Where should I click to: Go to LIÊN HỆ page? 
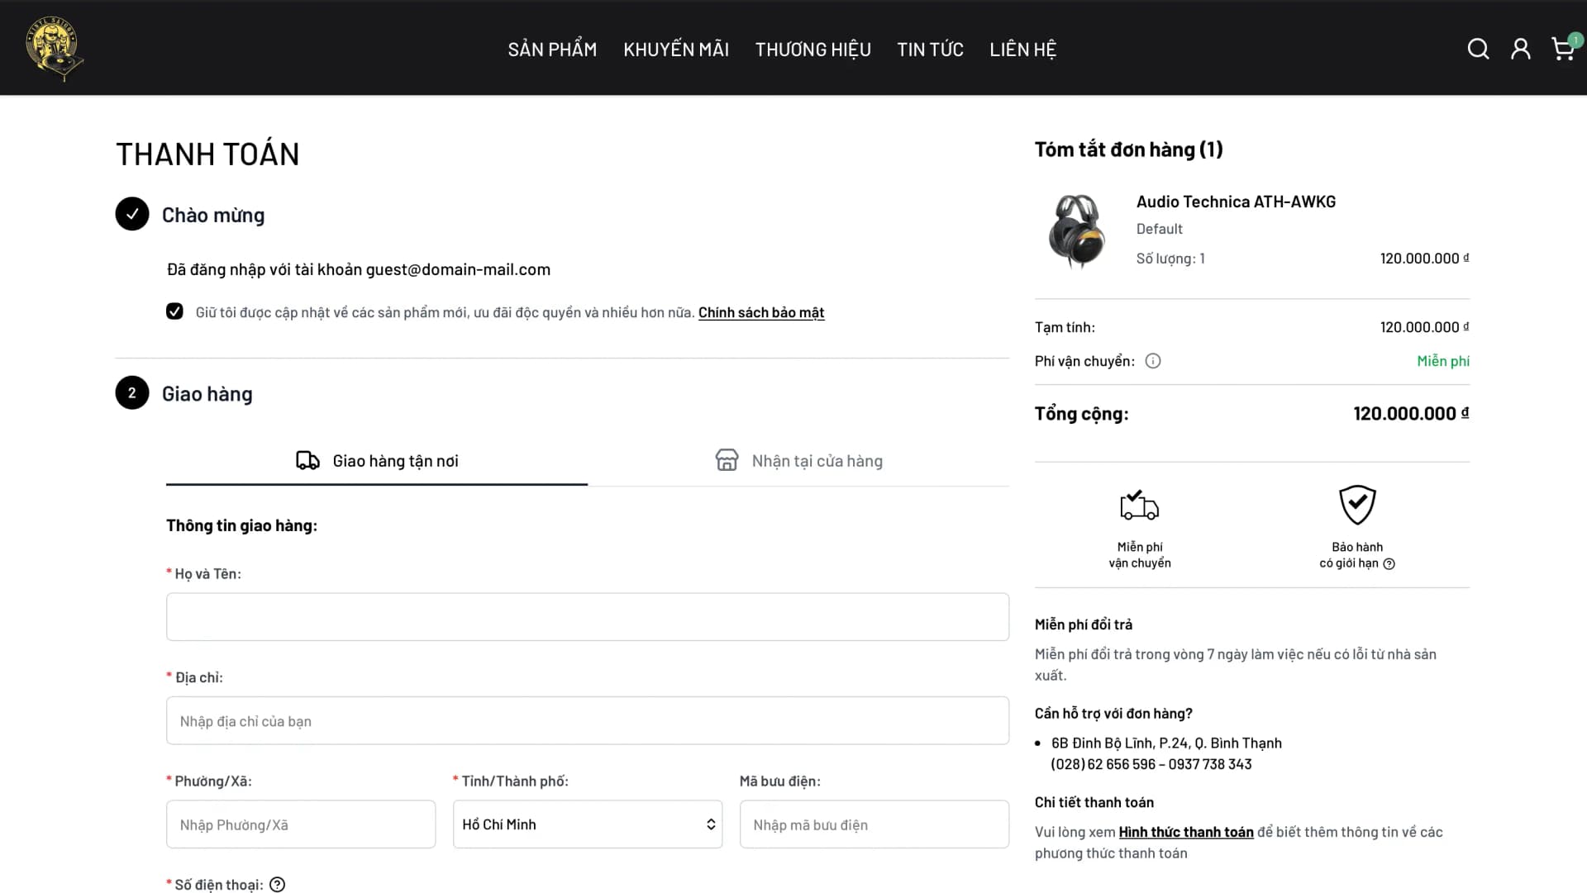(x=1023, y=50)
